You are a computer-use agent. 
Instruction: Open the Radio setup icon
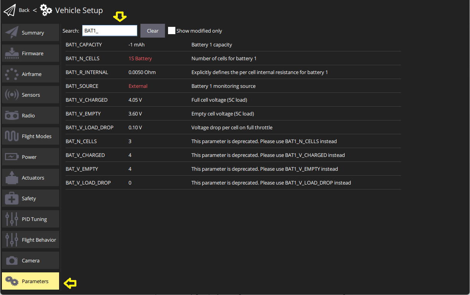pyautogui.click(x=12, y=115)
